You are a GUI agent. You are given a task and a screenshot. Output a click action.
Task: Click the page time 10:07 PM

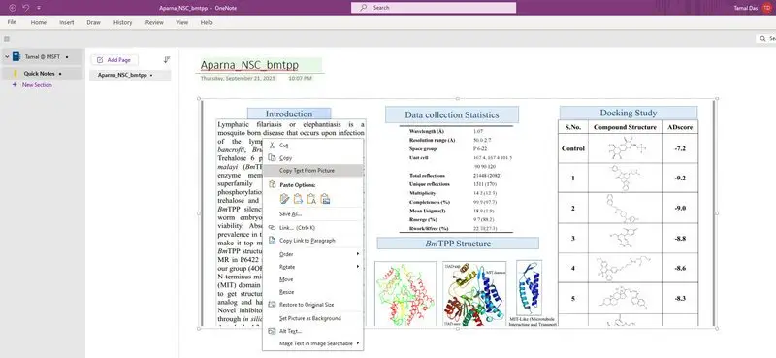pos(300,79)
